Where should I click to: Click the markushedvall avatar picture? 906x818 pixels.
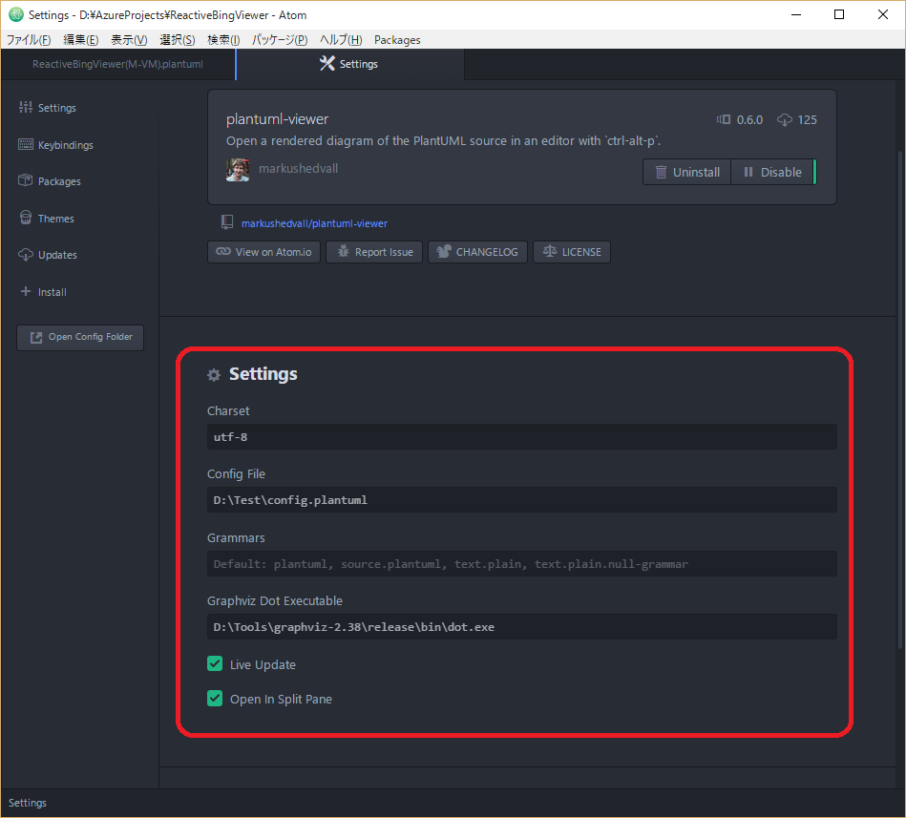pyautogui.click(x=238, y=170)
